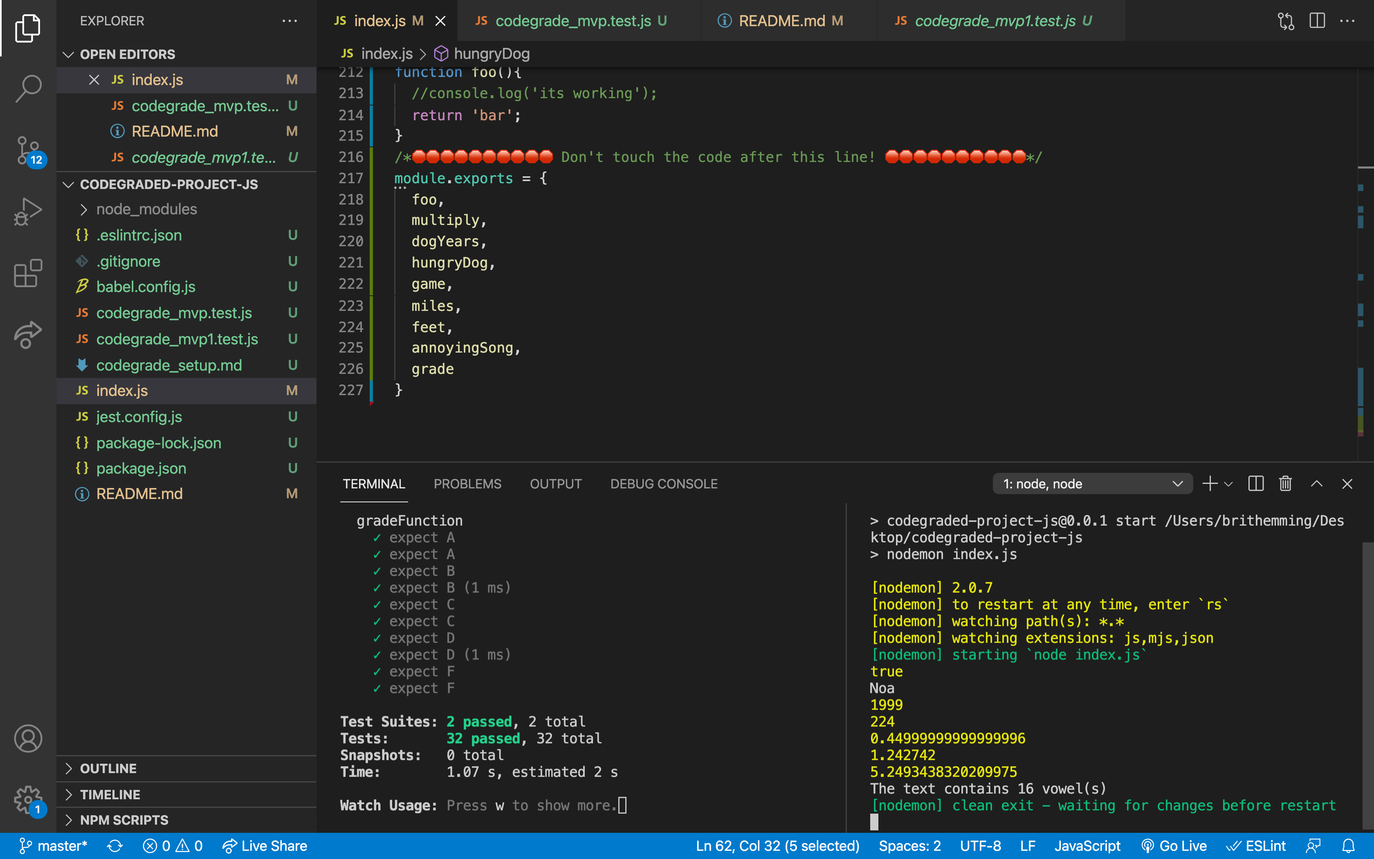
Task: Expand the node_modules folder
Action: pos(146,209)
